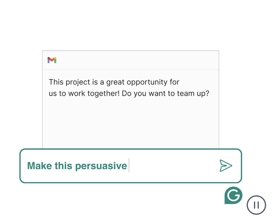Viewport: 274px width, 219px height.
Task: Click the email header bar beside Gmail logo
Action: pyautogui.click(x=137, y=60)
